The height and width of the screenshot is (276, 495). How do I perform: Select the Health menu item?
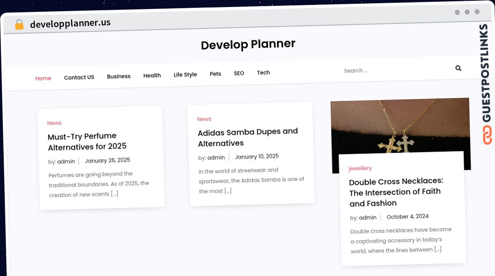click(152, 75)
